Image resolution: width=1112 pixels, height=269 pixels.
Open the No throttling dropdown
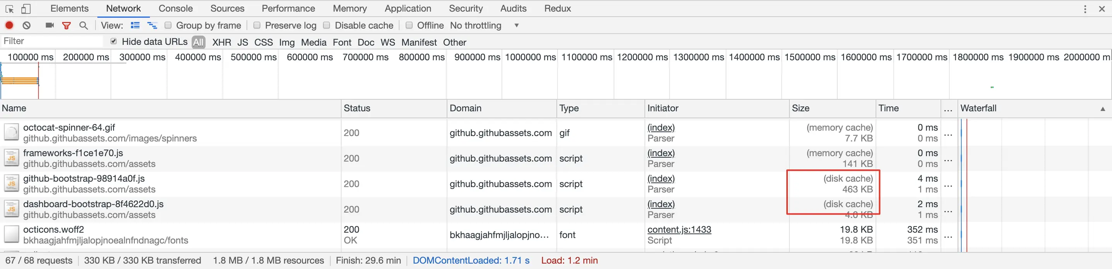pyautogui.click(x=484, y=26)
